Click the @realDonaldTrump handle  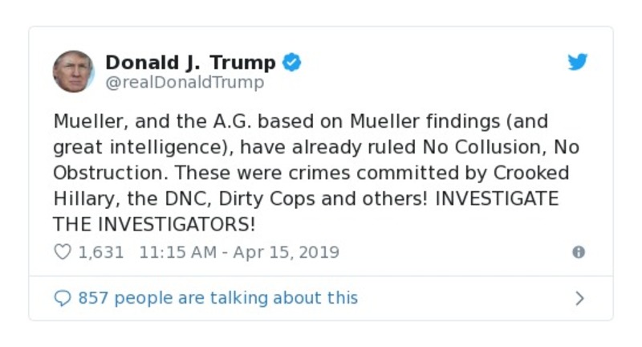tap(185, 83)
